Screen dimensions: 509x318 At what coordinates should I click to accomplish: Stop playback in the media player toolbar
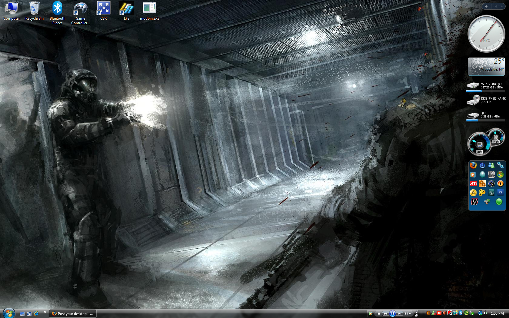click(379, 313)
